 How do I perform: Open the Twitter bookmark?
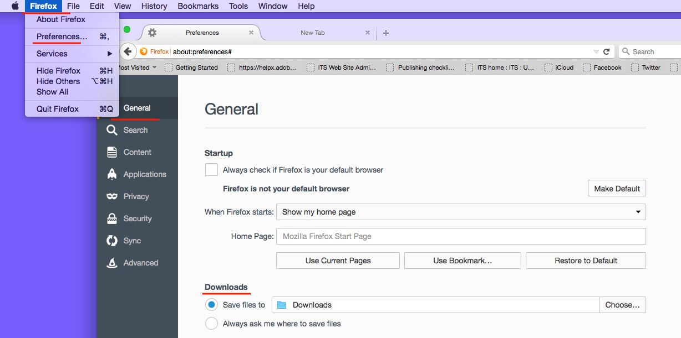pos(646,67)
